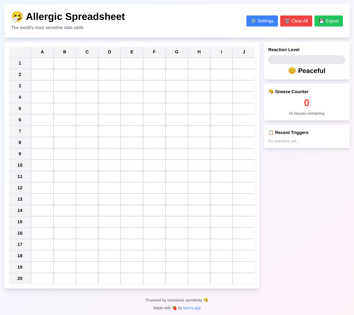Select column header A

pyautogui.click(x=42, y=52)
